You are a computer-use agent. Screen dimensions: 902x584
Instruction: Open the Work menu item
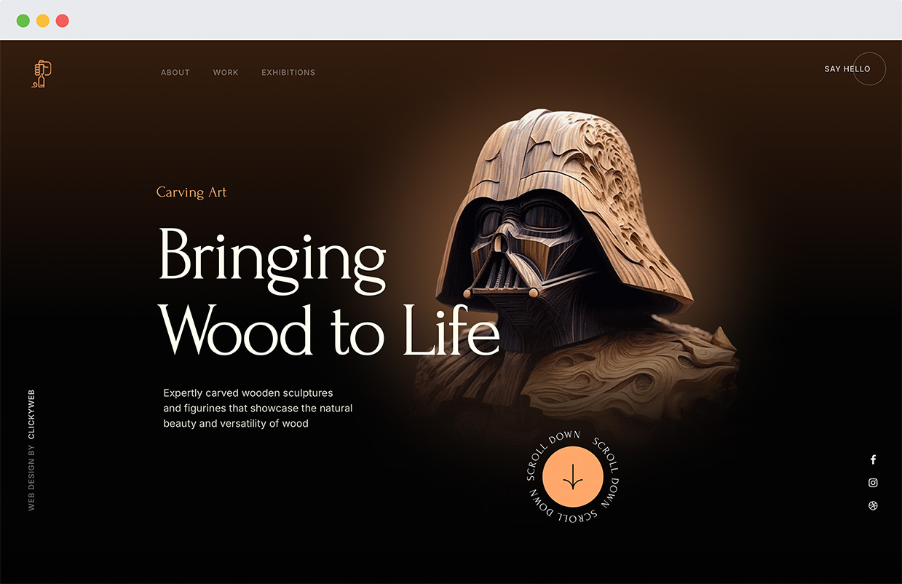pyautogui.click(x=226, y=72)
